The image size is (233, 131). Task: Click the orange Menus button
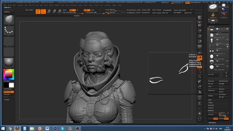[x=187, y=3]
